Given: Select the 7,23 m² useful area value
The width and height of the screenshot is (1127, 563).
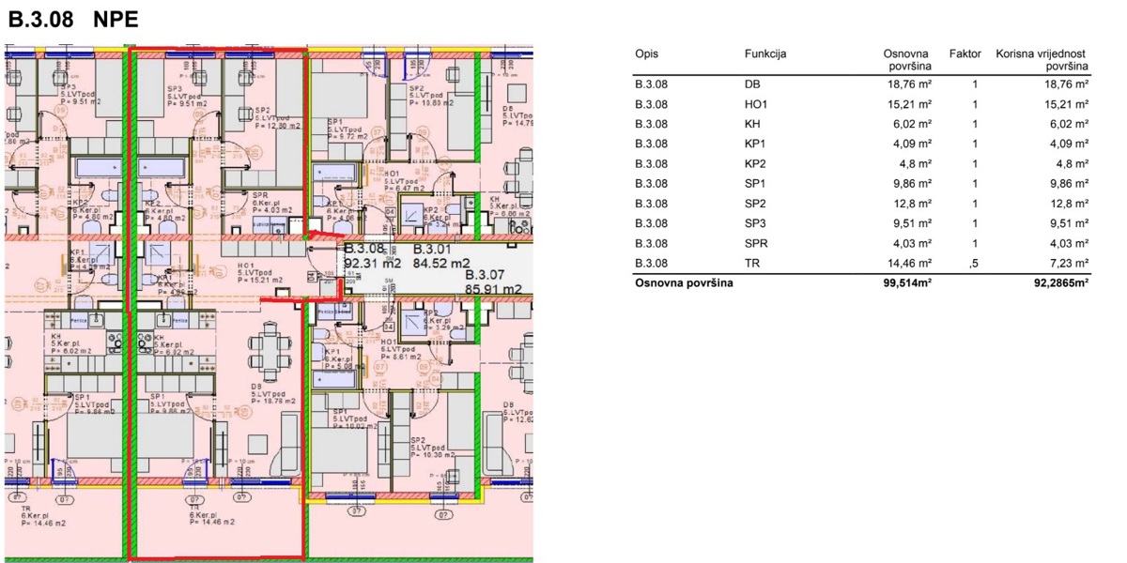Looking at the screenshot, I should [x=1069, y=263].
